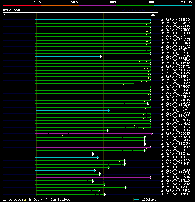
Task: Click the UniRef100_Q9SKI3 subject label
Action: tap(175, 19)
